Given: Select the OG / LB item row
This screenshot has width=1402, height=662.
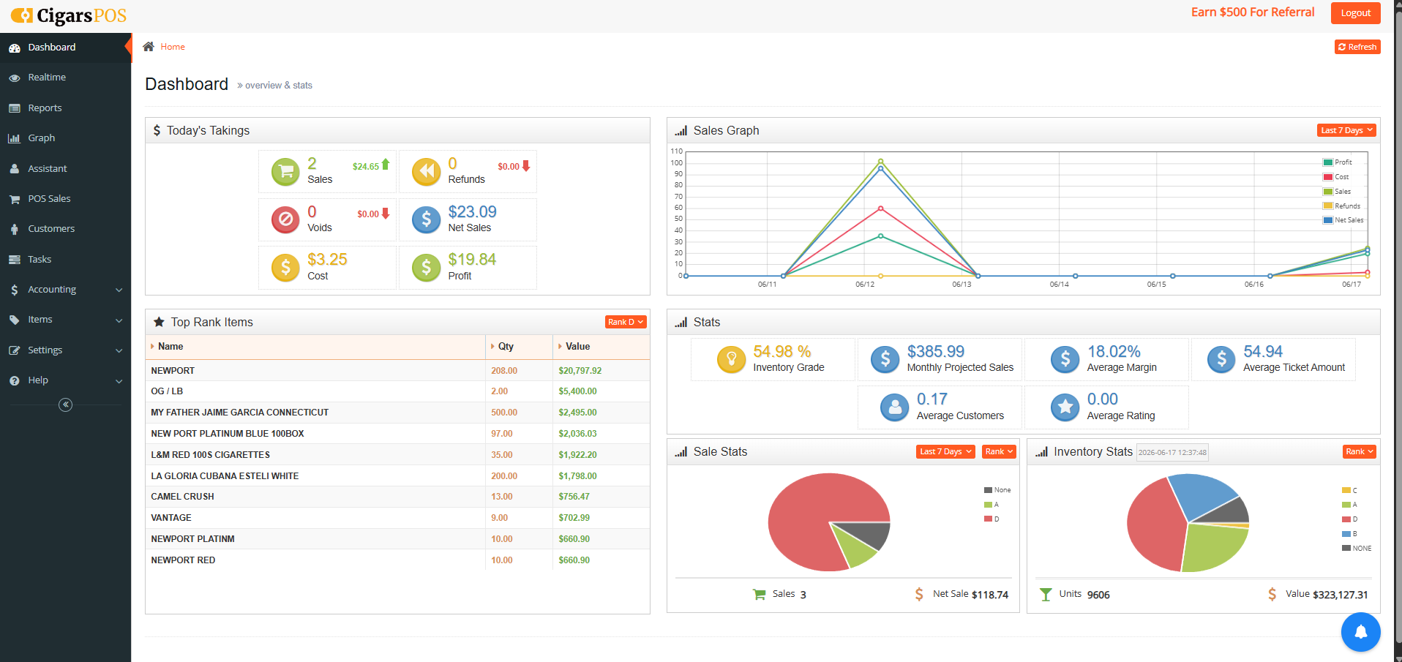Looking at the screenshot, I should click(397, 391).
